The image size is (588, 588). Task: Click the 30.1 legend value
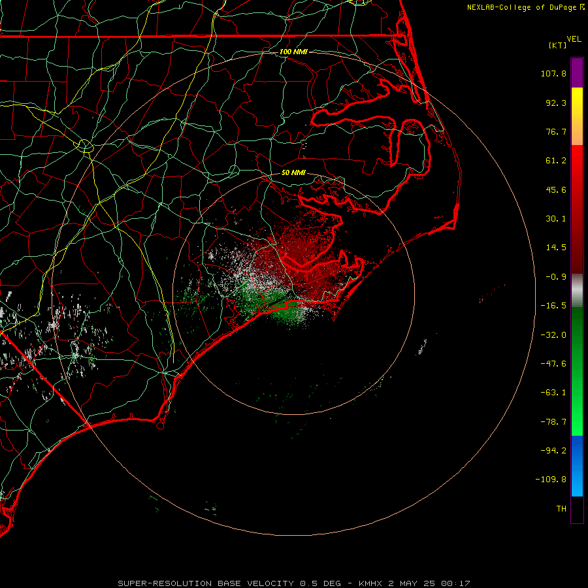tap(556, 219)
